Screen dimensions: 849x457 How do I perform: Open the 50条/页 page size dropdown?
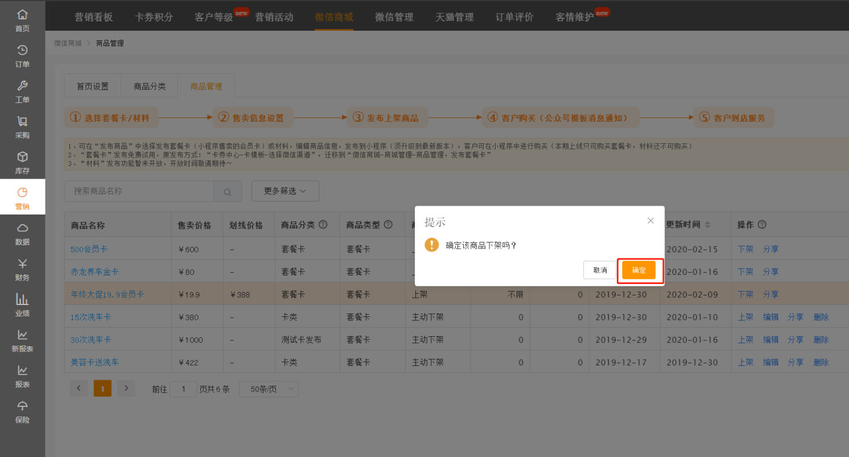pyautogui.click(x=269, y=389)
